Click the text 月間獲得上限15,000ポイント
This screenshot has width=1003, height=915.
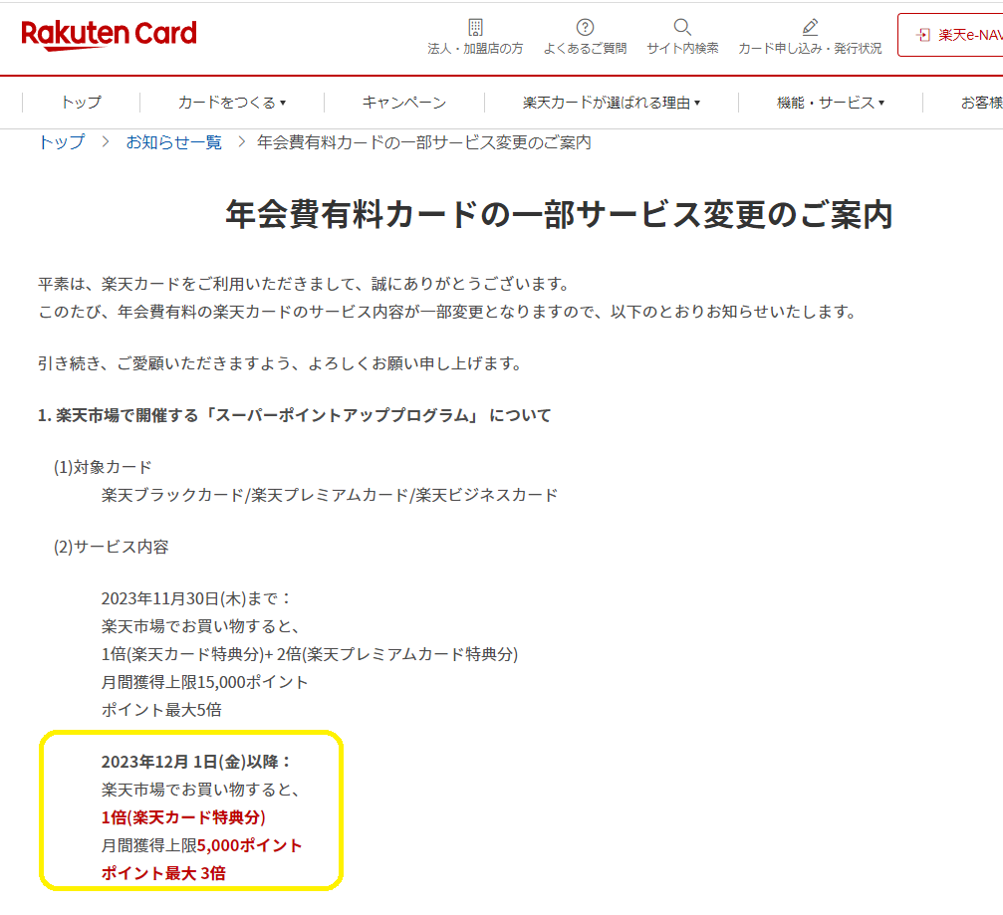pos(205,682)
